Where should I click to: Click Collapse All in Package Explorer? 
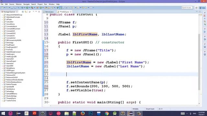click(x=23, y=12)
